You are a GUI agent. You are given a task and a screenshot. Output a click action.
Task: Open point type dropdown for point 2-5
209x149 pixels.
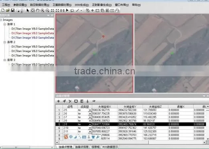(x=90, y=110)
